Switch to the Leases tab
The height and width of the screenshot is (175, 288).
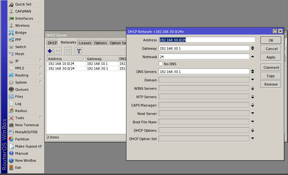pyautogui.click(x=85, y=43)
